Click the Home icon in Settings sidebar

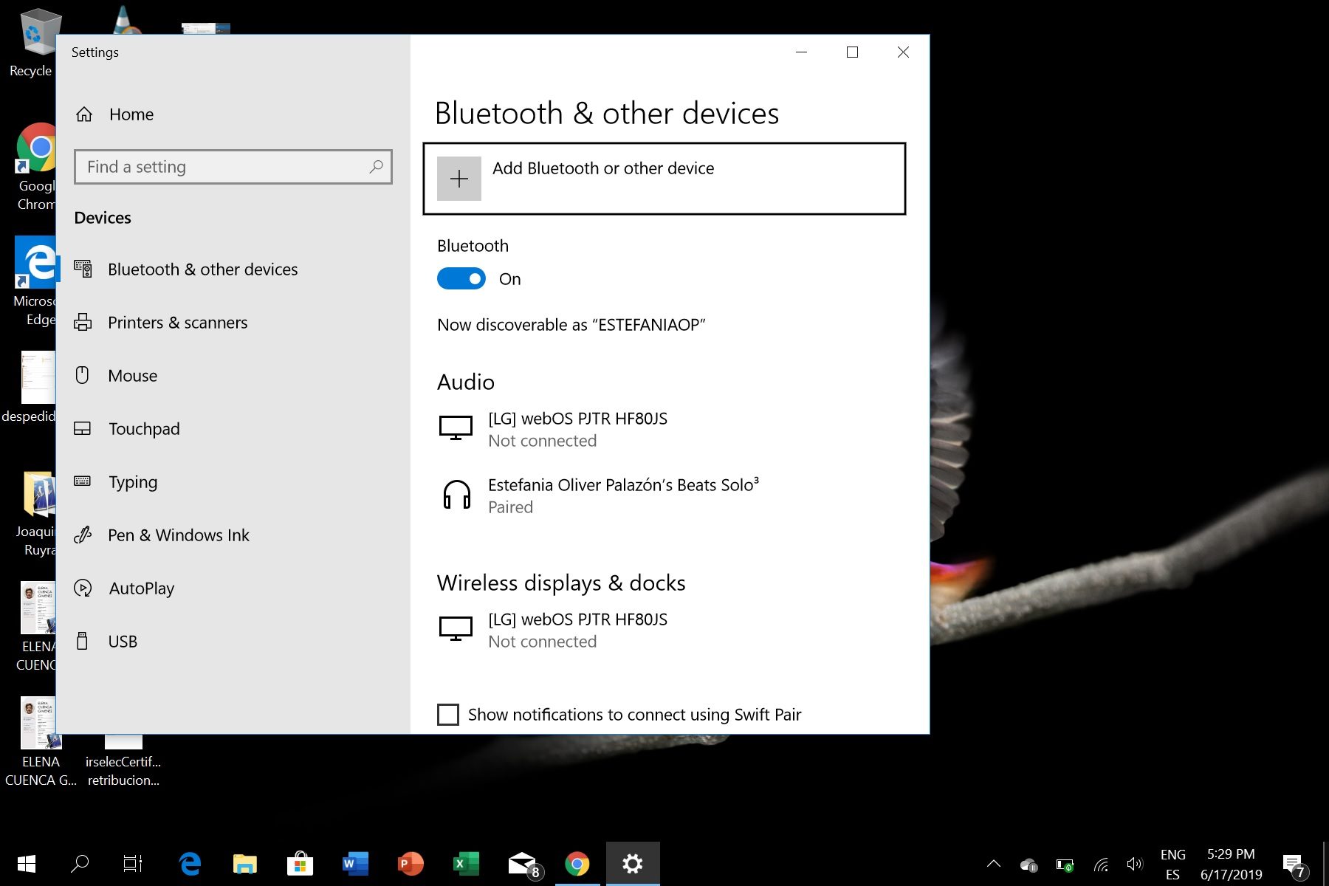click(84, 114)
